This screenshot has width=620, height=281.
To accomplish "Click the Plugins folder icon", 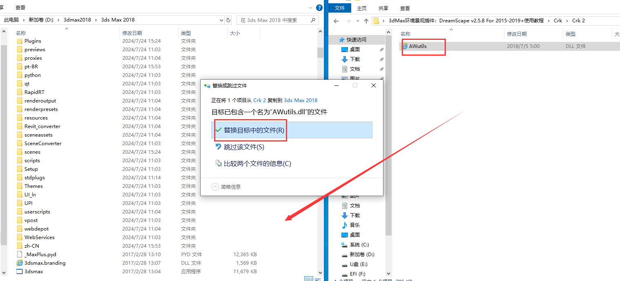I will point(20,41).
